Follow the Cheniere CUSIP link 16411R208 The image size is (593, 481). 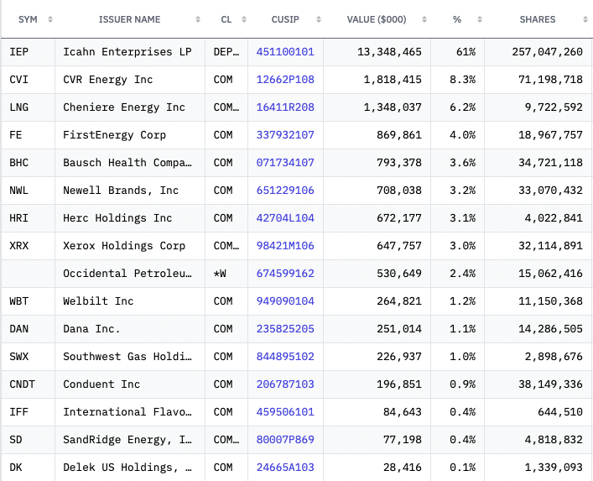pyautogui.click(x=285, y=107)
